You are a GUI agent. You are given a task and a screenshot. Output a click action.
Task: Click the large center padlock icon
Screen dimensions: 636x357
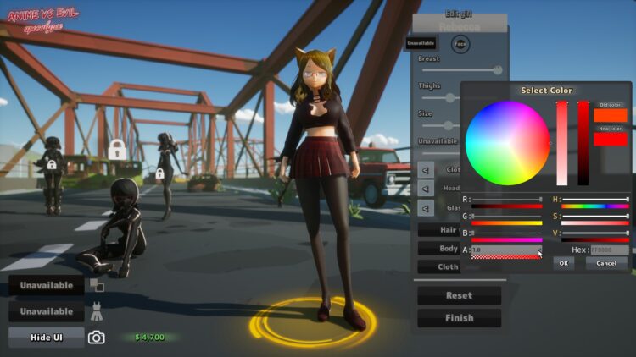tap(117, 150)
